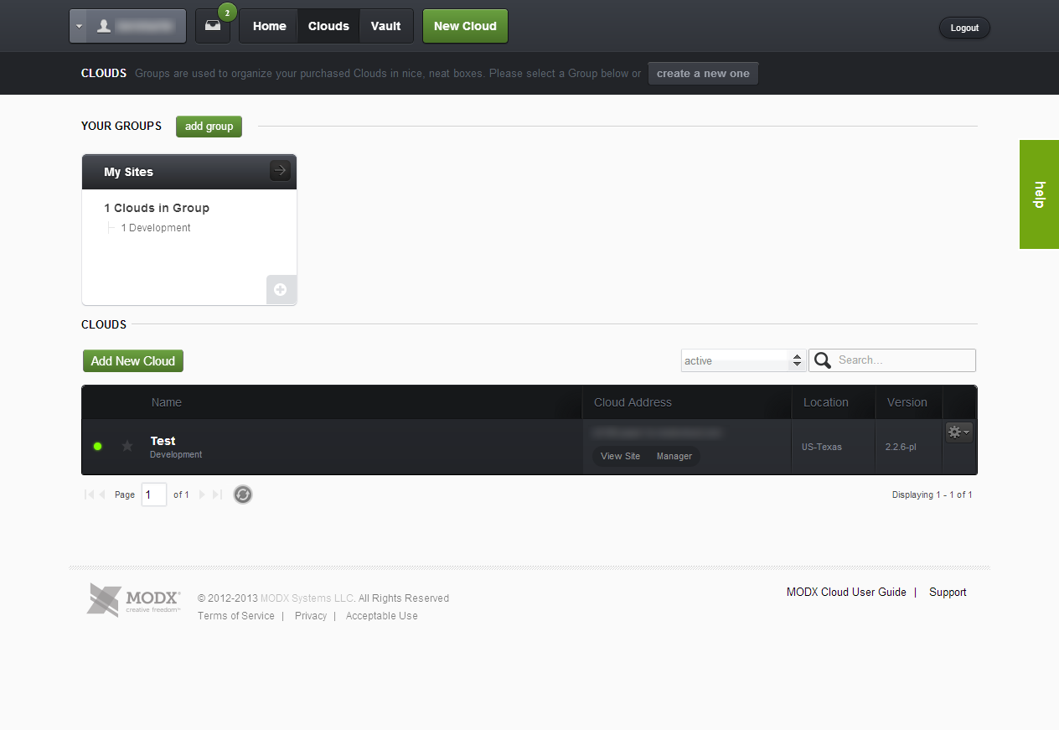
Task: Open the Home tab
Action: 270,26
